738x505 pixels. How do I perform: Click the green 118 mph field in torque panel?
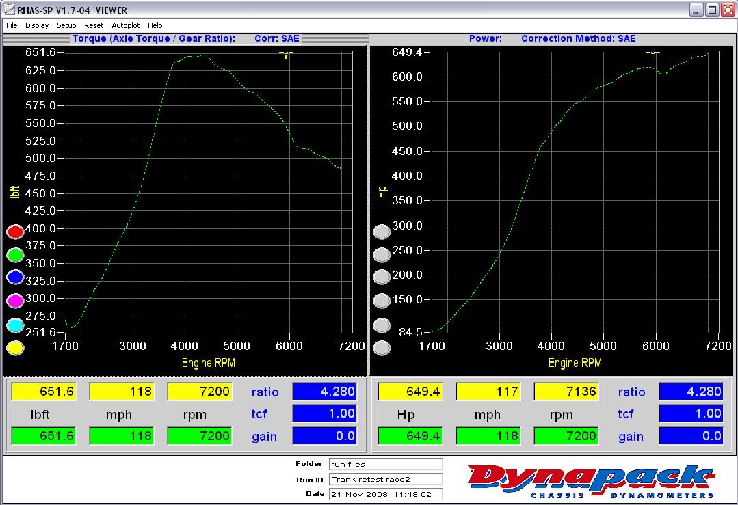pyautogui.click(x=122, y=436)
